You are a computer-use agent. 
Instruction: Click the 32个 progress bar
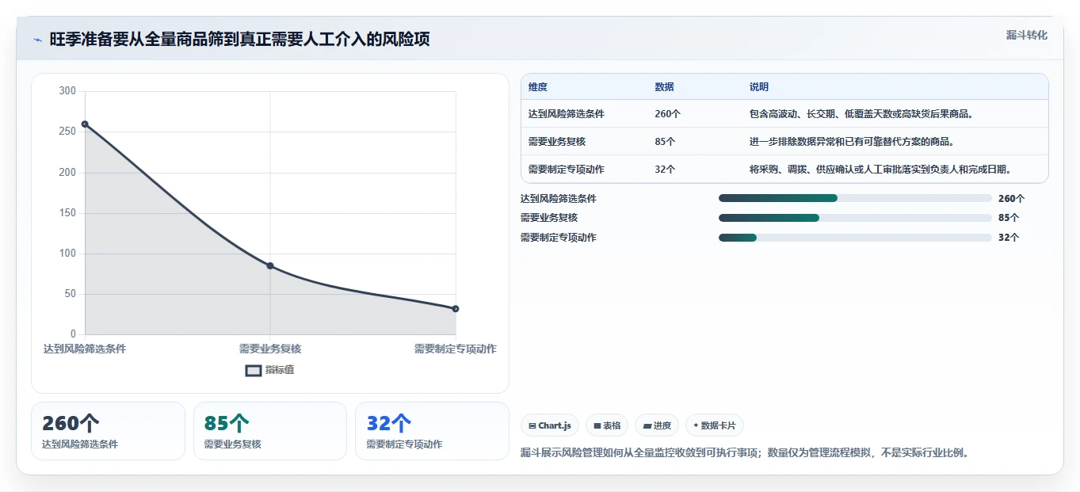pyautogui.click(x=855, y=237)
